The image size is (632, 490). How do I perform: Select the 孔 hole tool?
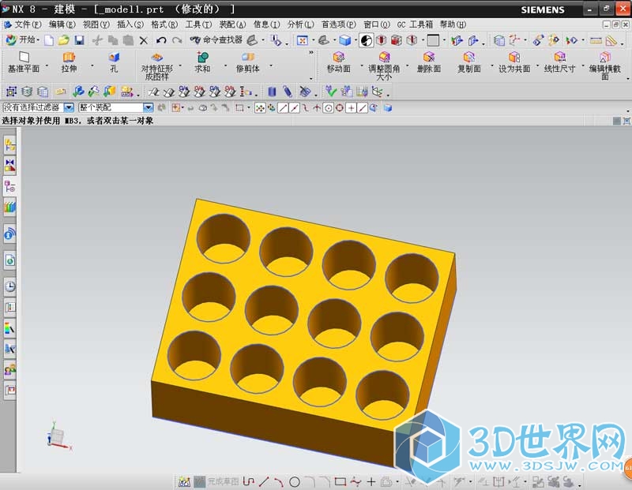click(x=114, y=62)
